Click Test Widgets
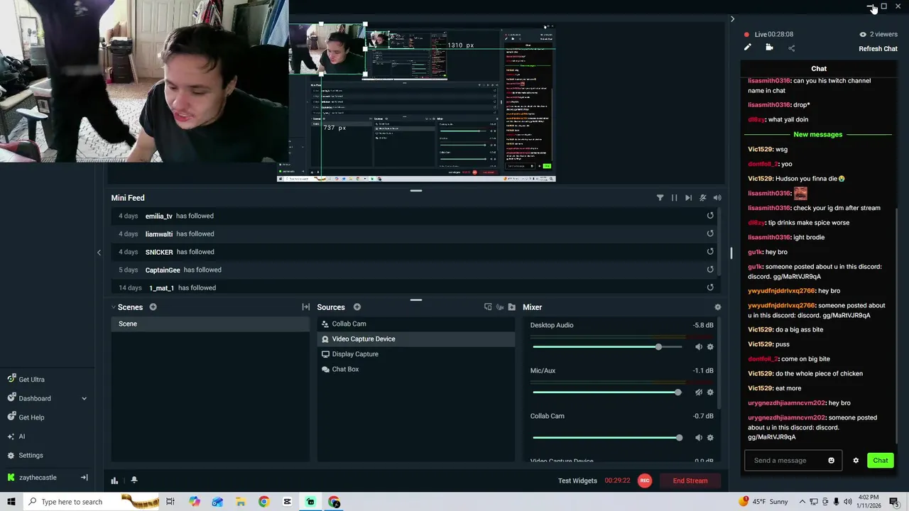 coord(577,480)
